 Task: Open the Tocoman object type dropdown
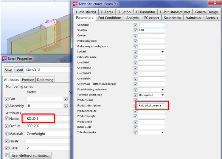pos(162,95)
